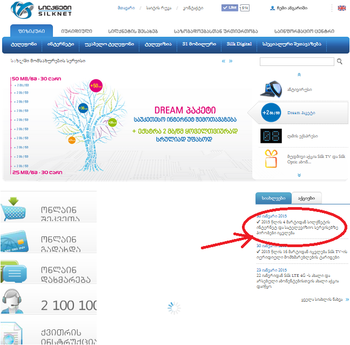Open the Silk Digital menu item

[239, 44]
